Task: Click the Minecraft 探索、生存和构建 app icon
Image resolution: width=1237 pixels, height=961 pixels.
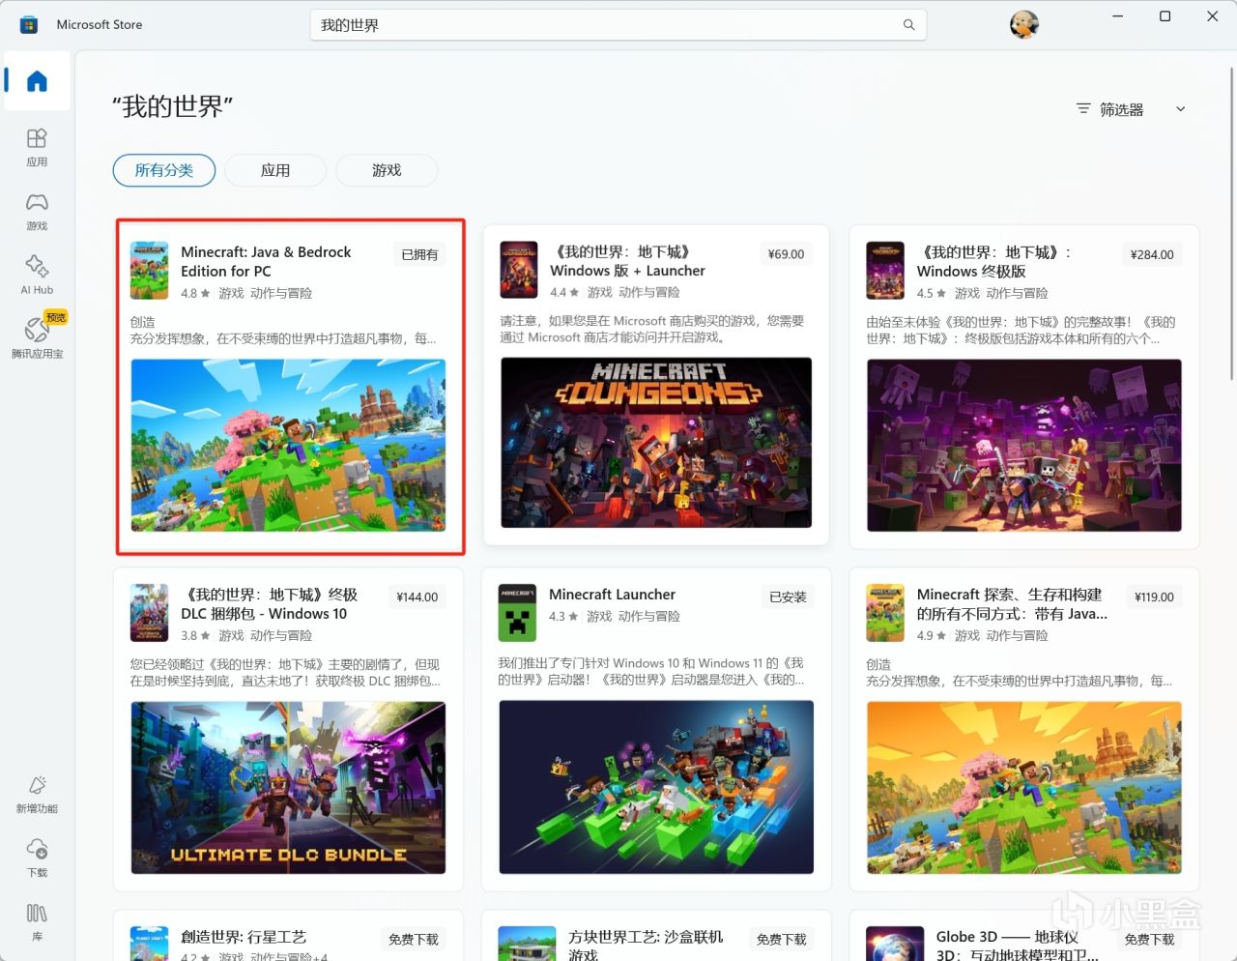Action: point(885,613)
